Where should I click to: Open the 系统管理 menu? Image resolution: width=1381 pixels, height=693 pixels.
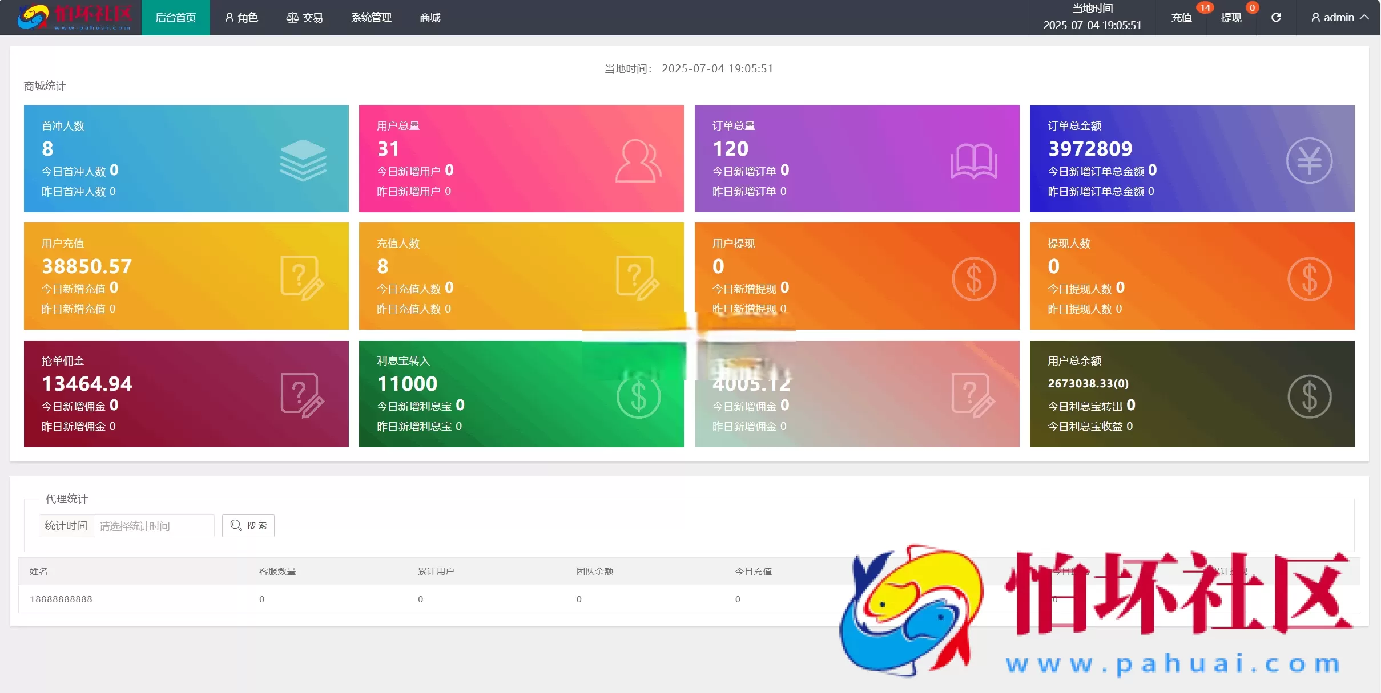[371, 18]
